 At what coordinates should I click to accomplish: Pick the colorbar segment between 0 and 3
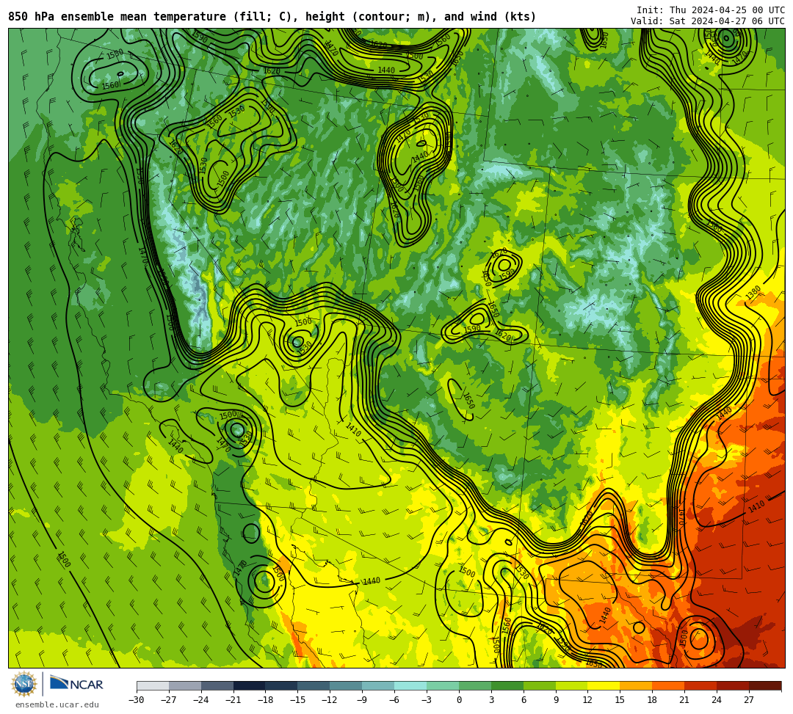tap(475, 685)
